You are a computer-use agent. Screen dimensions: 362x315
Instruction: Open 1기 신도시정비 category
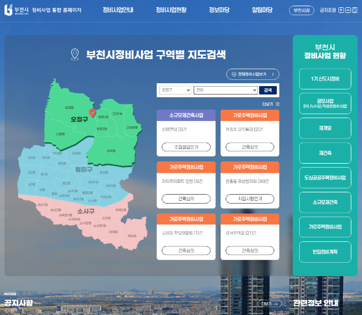click(x=325, y=79)
